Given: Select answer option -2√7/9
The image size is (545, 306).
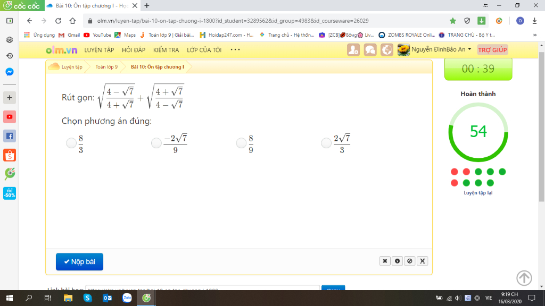Looking at the screenshot, I should pos(156,143).
